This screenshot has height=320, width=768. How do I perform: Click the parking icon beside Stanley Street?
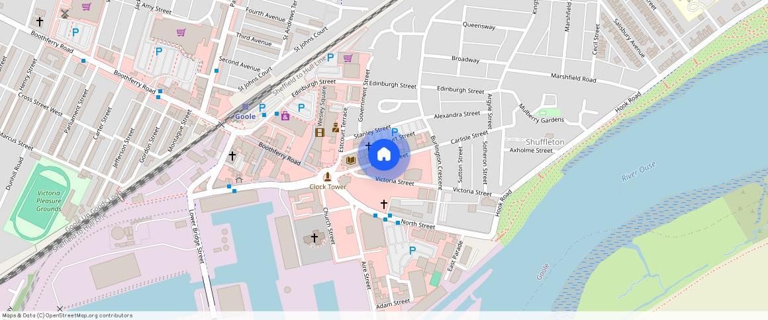(x=395, y=132)
